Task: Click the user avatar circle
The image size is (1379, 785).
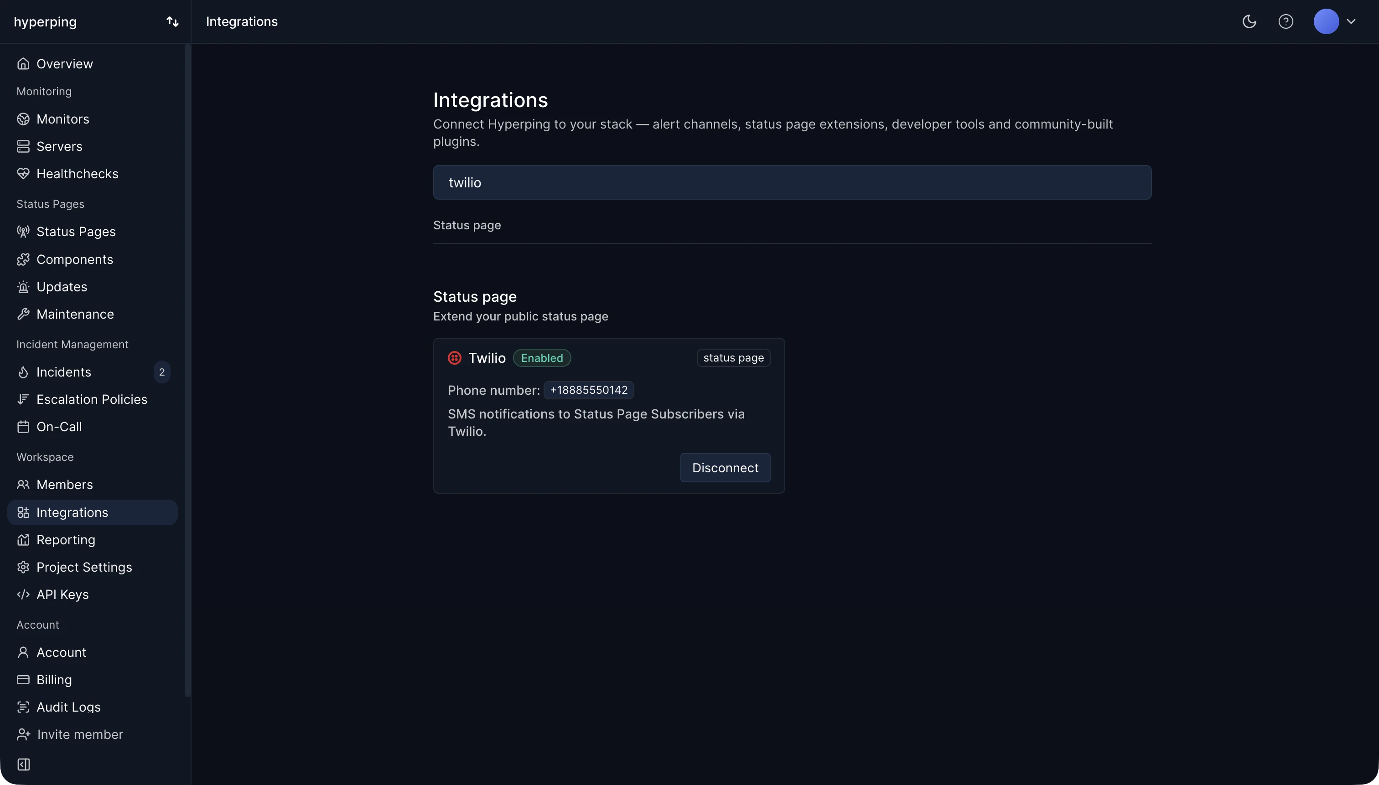Action: tap(1326, 21)
